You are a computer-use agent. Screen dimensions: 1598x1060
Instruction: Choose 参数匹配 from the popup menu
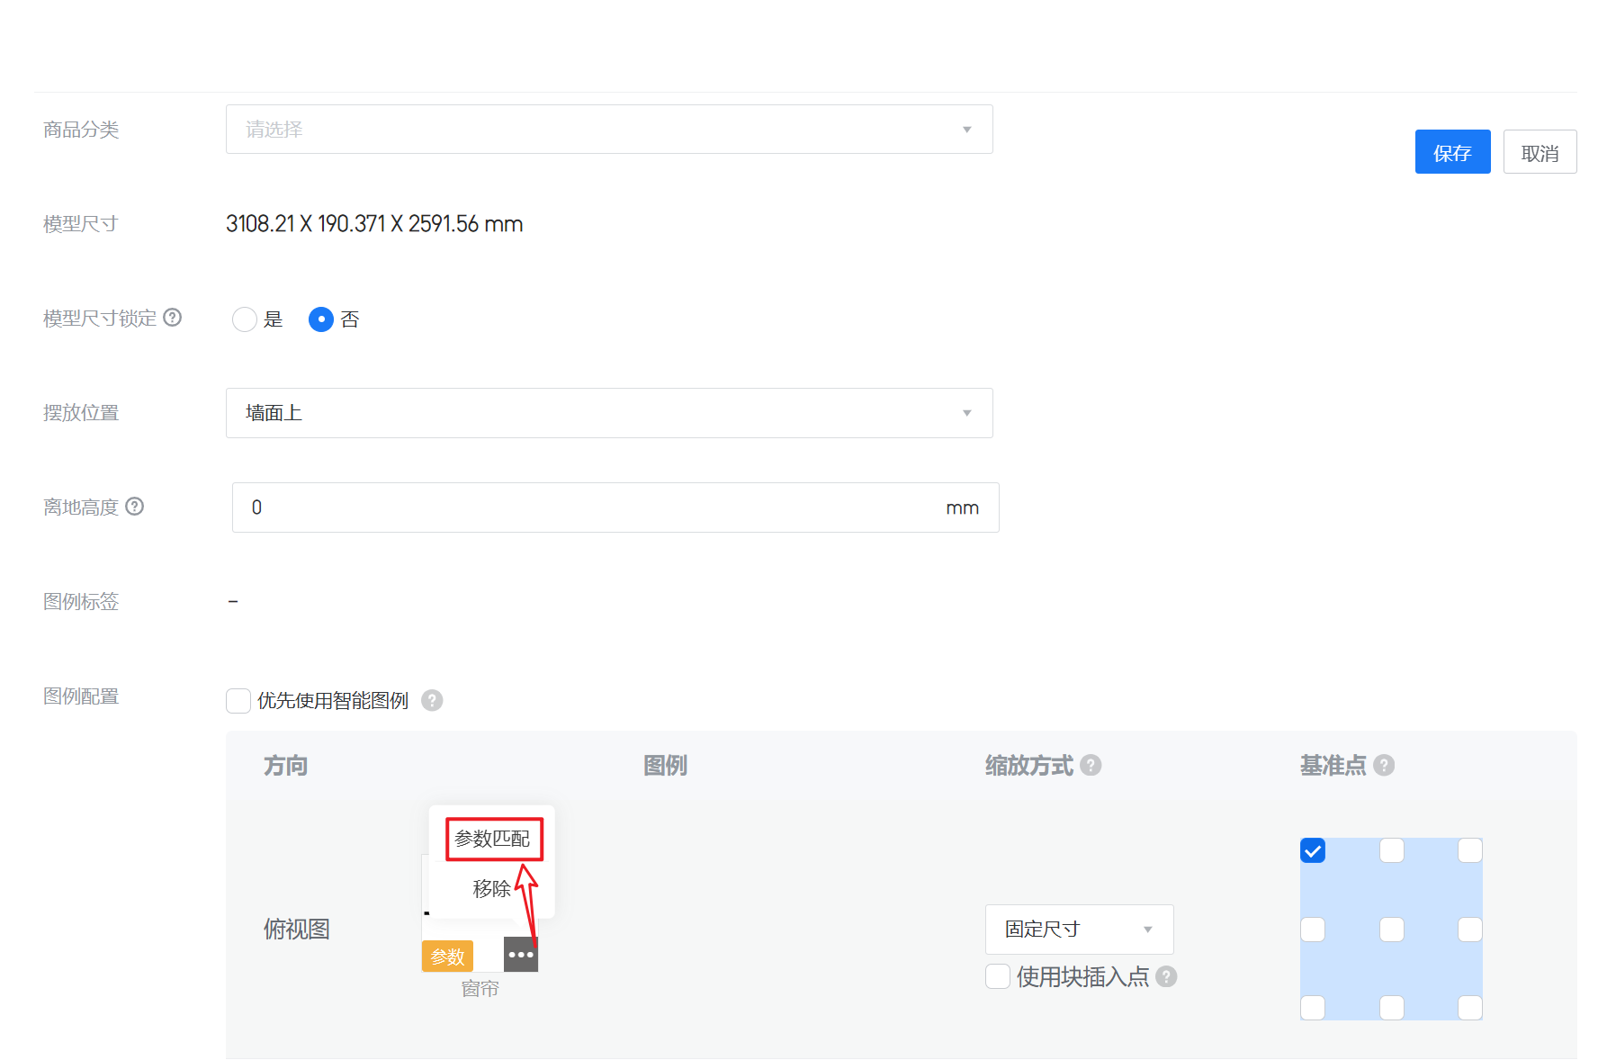point(493,839)
